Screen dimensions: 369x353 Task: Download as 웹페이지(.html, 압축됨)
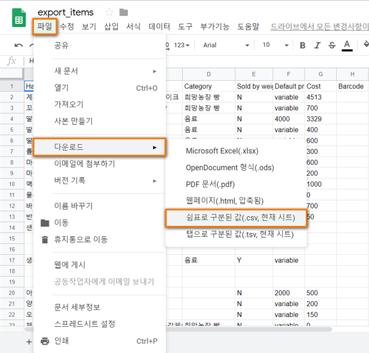pos(236,201)
